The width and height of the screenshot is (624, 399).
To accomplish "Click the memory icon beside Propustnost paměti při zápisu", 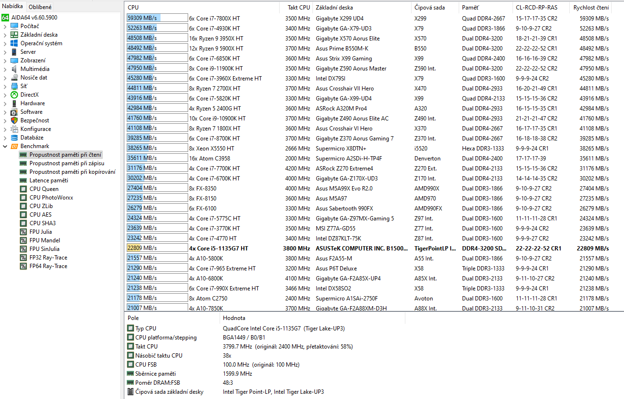I will (23, 163).
